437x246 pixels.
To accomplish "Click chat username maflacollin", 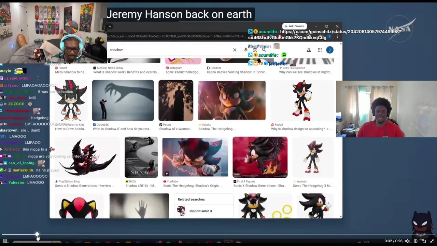I will click(x=23, y=170).
